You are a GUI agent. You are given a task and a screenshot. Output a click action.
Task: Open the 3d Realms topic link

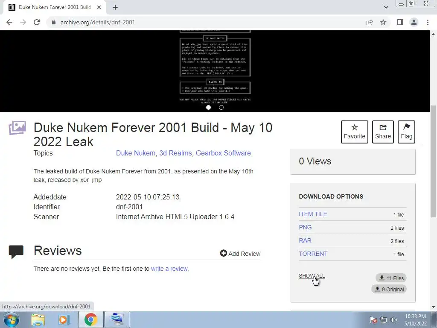(175, 153)
